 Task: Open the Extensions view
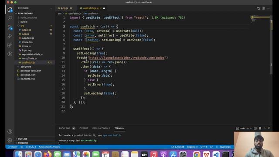click(10, 45)
